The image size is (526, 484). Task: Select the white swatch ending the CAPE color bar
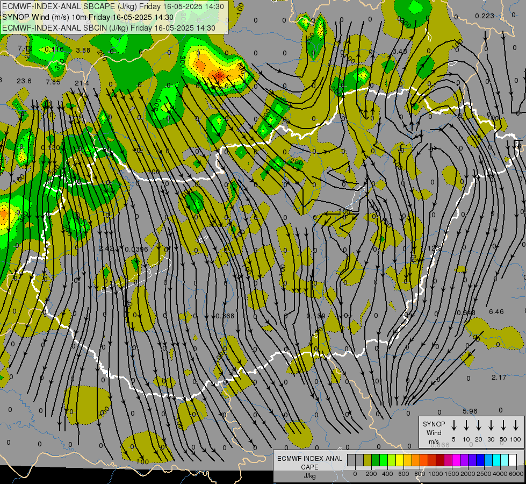coord(513,460)
